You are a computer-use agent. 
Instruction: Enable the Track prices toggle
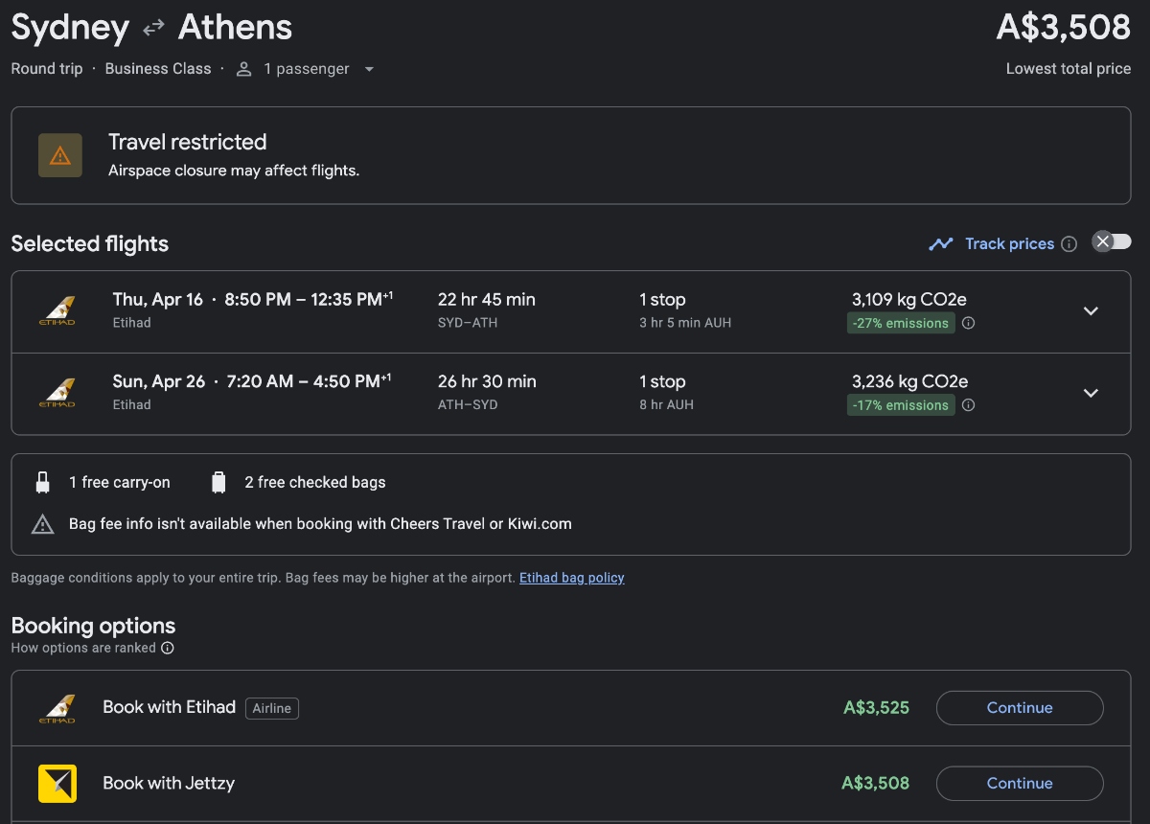click(1112, 242)
